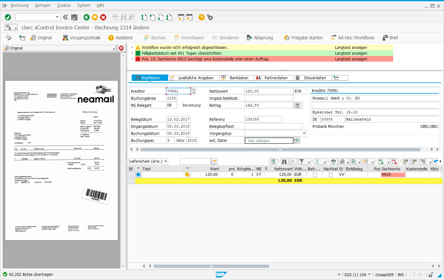This screenshot has width=444, height=280.
Task: Open the customize layout gear icon
Action: (210, 17)
